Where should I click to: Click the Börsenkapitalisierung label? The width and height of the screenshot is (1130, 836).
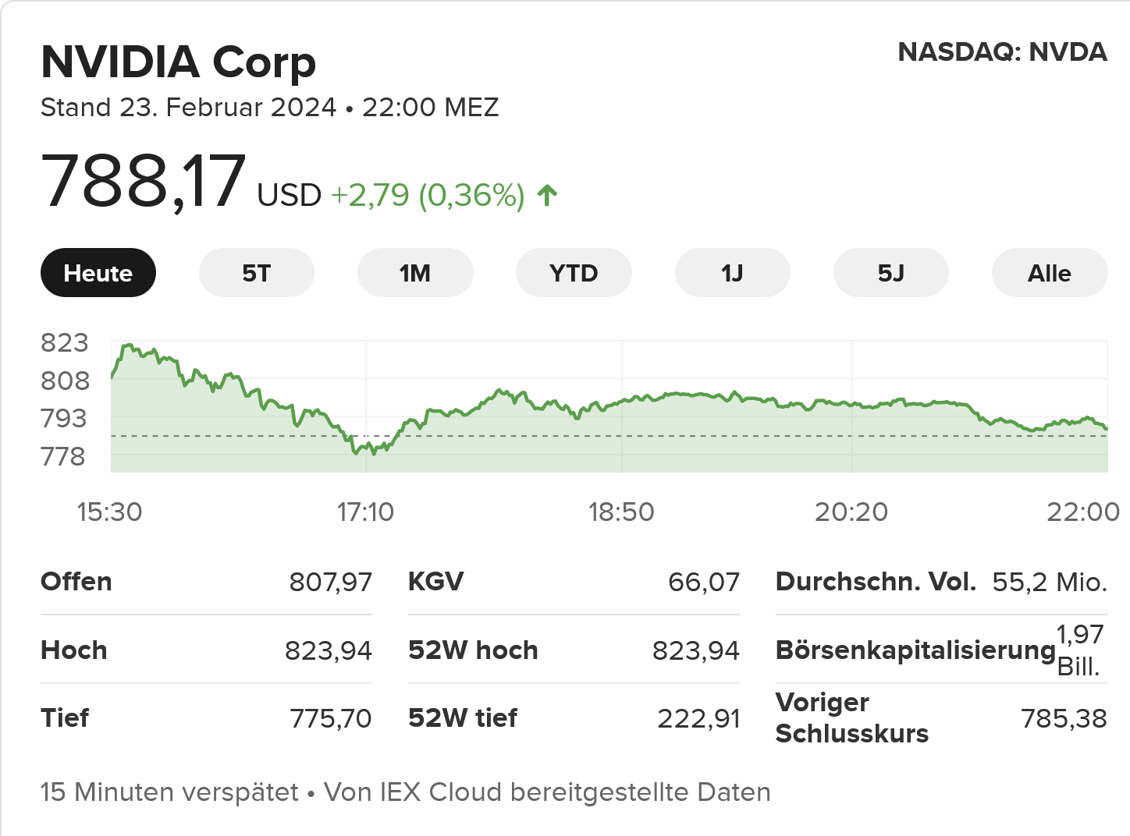click(915, 650)
